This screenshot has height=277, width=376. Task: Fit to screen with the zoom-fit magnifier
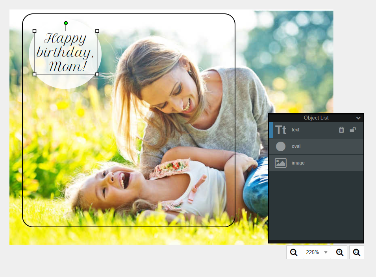click(x=357, y=252)
